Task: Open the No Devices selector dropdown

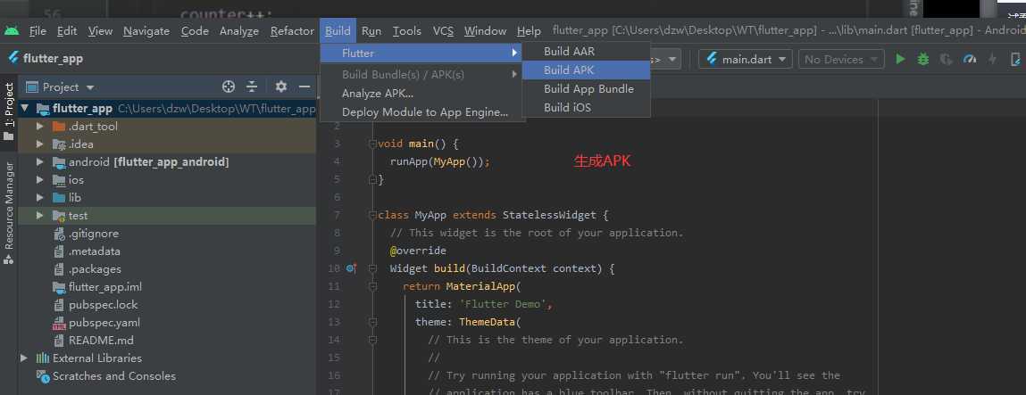Action: pos(841,59)
